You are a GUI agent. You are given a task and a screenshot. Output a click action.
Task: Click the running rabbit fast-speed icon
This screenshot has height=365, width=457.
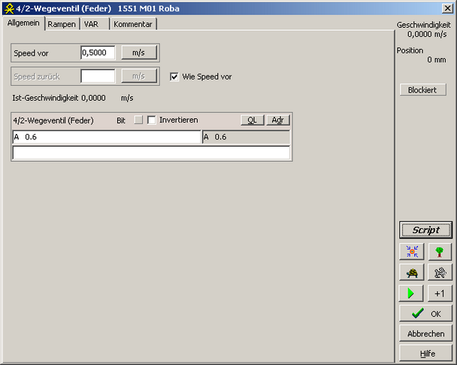tap(440, 272)
